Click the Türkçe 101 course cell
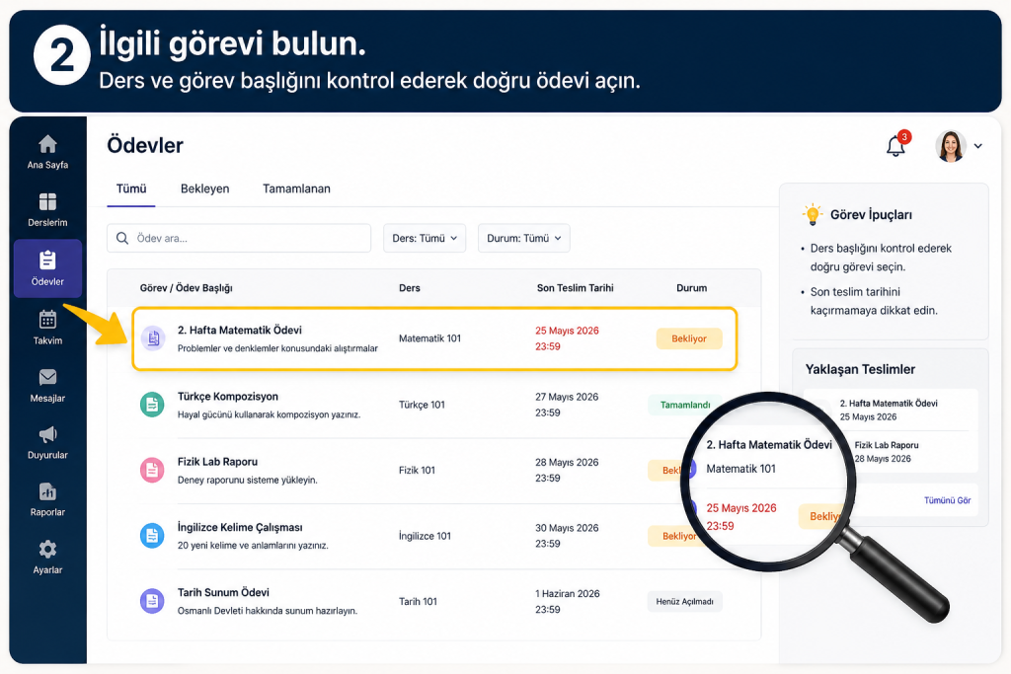 422,405
